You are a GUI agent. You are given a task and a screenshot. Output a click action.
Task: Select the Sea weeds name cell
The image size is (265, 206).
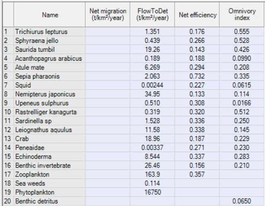50,184
